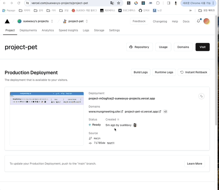
Task: Click the black Visit button
Action: coord(203,47)
